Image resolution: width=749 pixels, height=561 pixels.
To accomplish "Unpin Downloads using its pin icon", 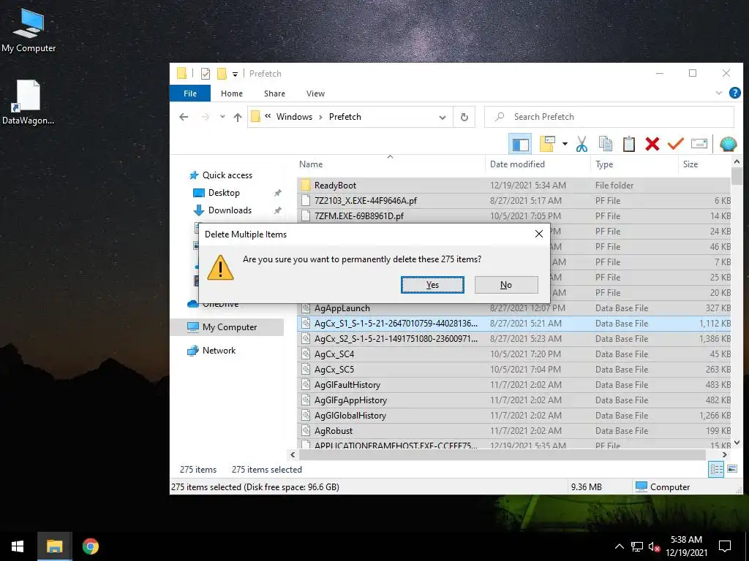I will pos(277,210).
